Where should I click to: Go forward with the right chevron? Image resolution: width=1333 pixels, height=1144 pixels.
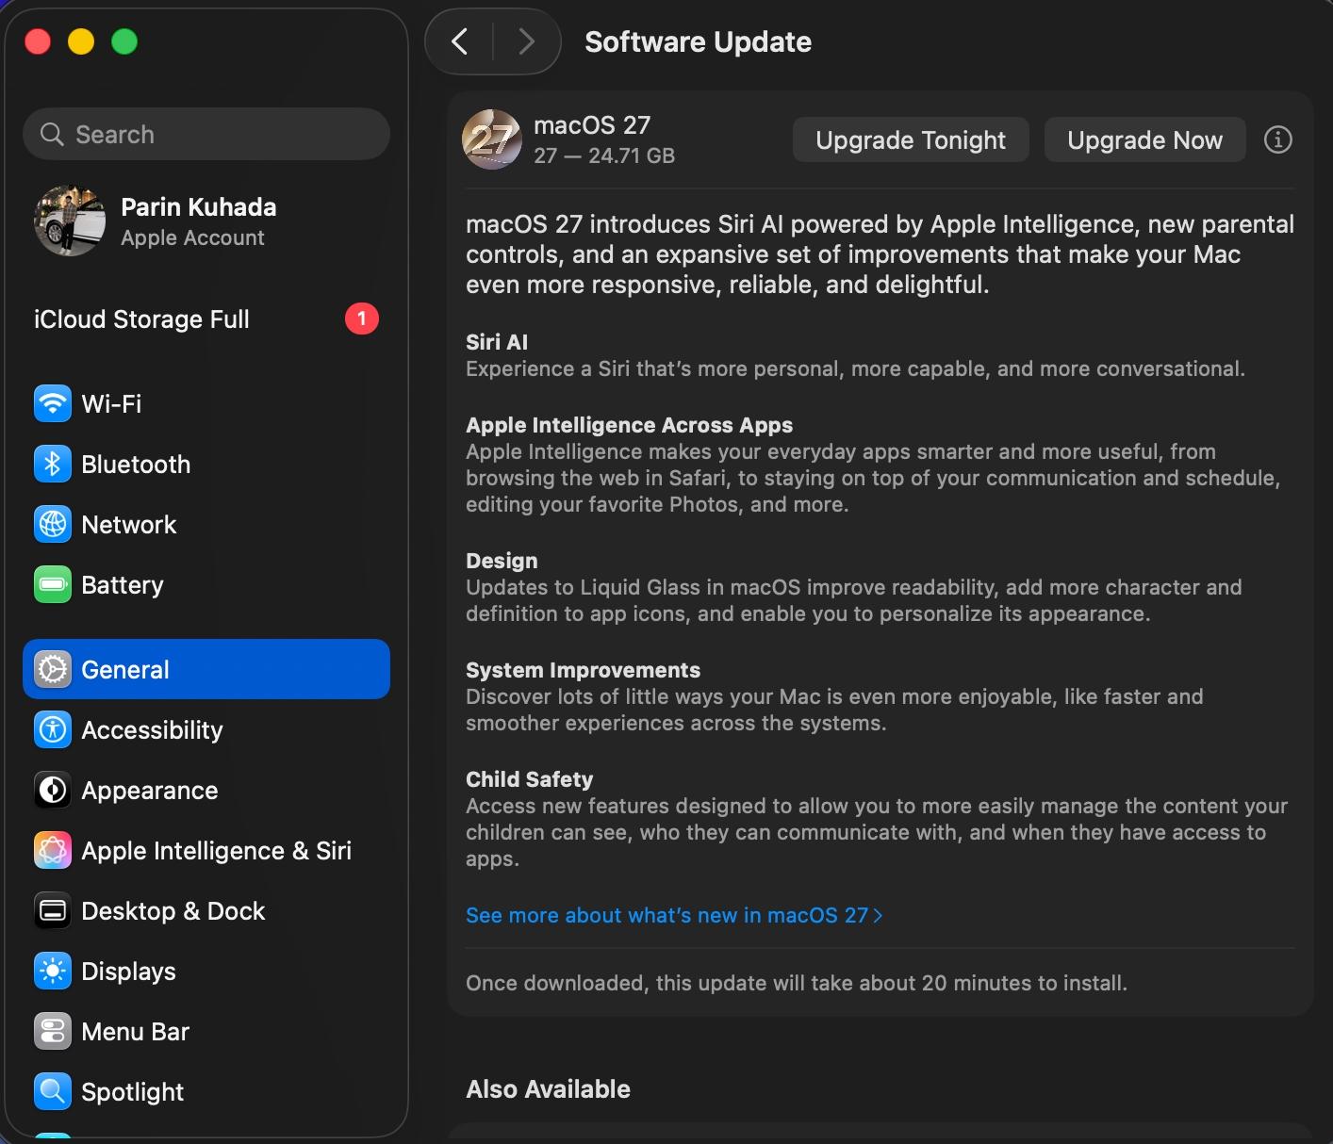point(526,41)
